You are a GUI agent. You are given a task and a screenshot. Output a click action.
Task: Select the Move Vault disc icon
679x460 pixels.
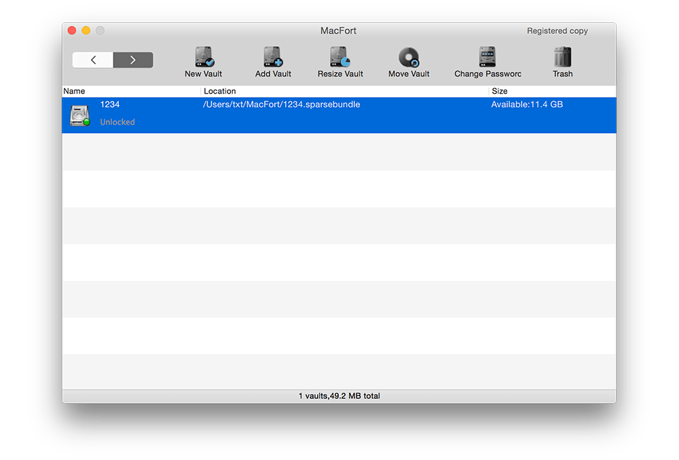(x=409, y=57)
